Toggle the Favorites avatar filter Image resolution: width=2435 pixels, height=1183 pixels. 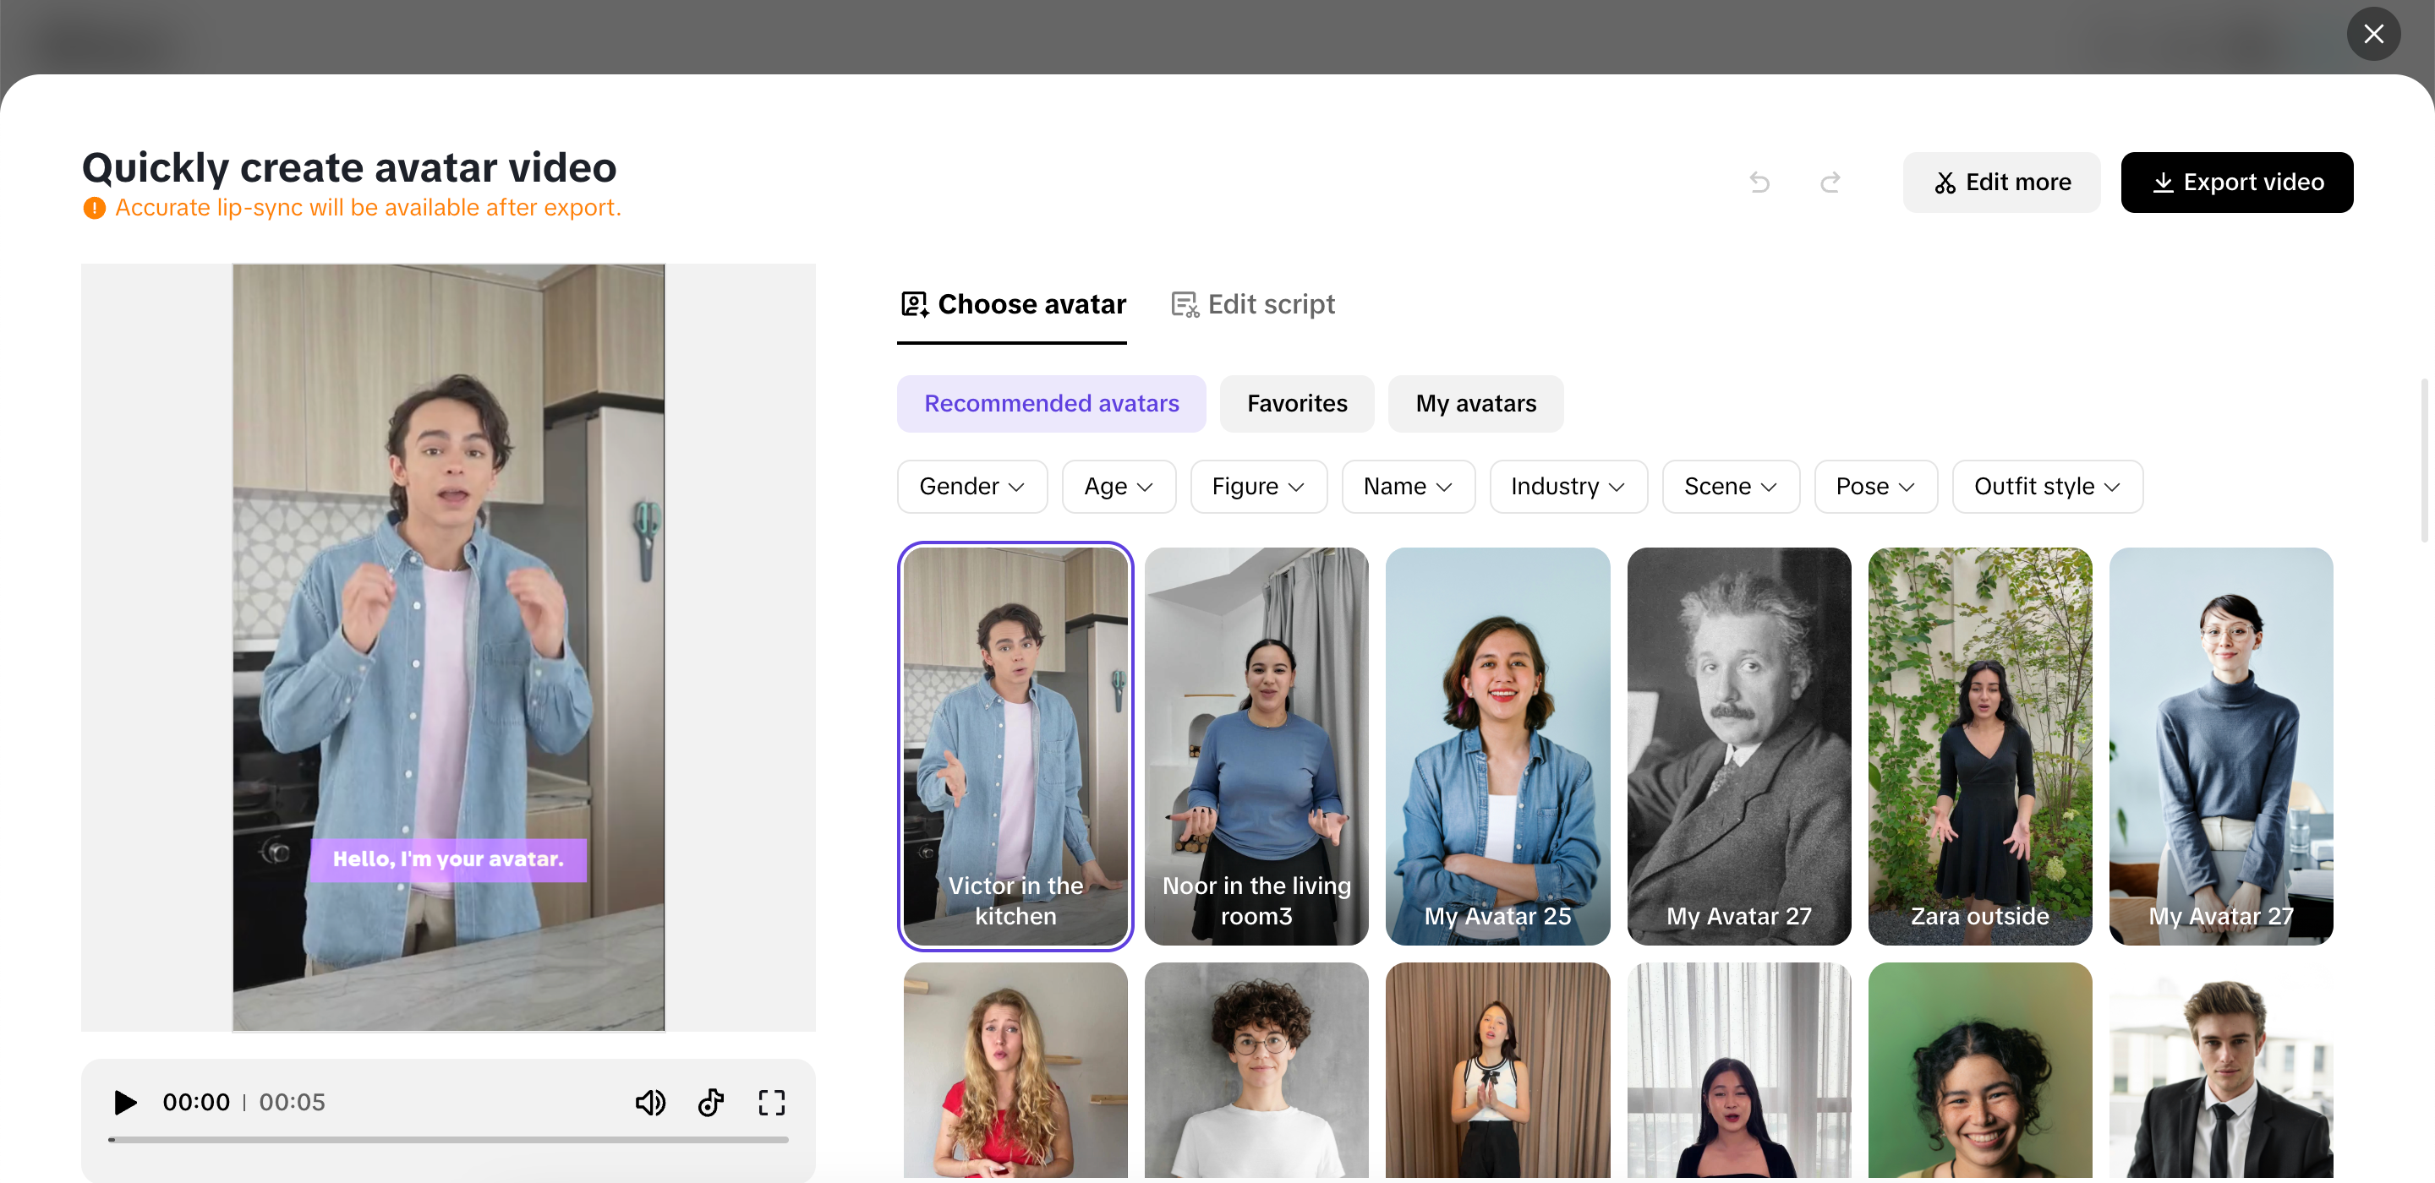click(1296, 403)
